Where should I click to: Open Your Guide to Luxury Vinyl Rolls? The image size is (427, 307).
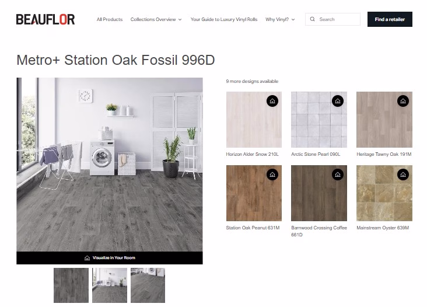(x=224, y=19)
